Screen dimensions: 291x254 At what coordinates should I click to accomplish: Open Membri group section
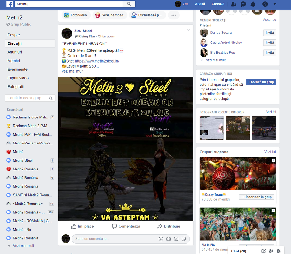14,61
